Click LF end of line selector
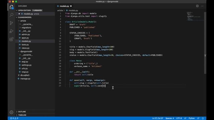Image resolution: width=214 pixels, height=120 pixels. coord(185,118)
